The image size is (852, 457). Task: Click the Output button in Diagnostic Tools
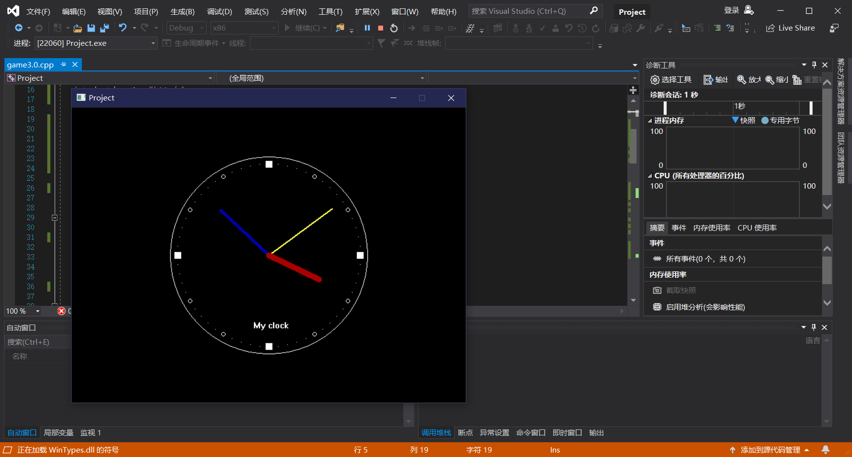[716, 80]
